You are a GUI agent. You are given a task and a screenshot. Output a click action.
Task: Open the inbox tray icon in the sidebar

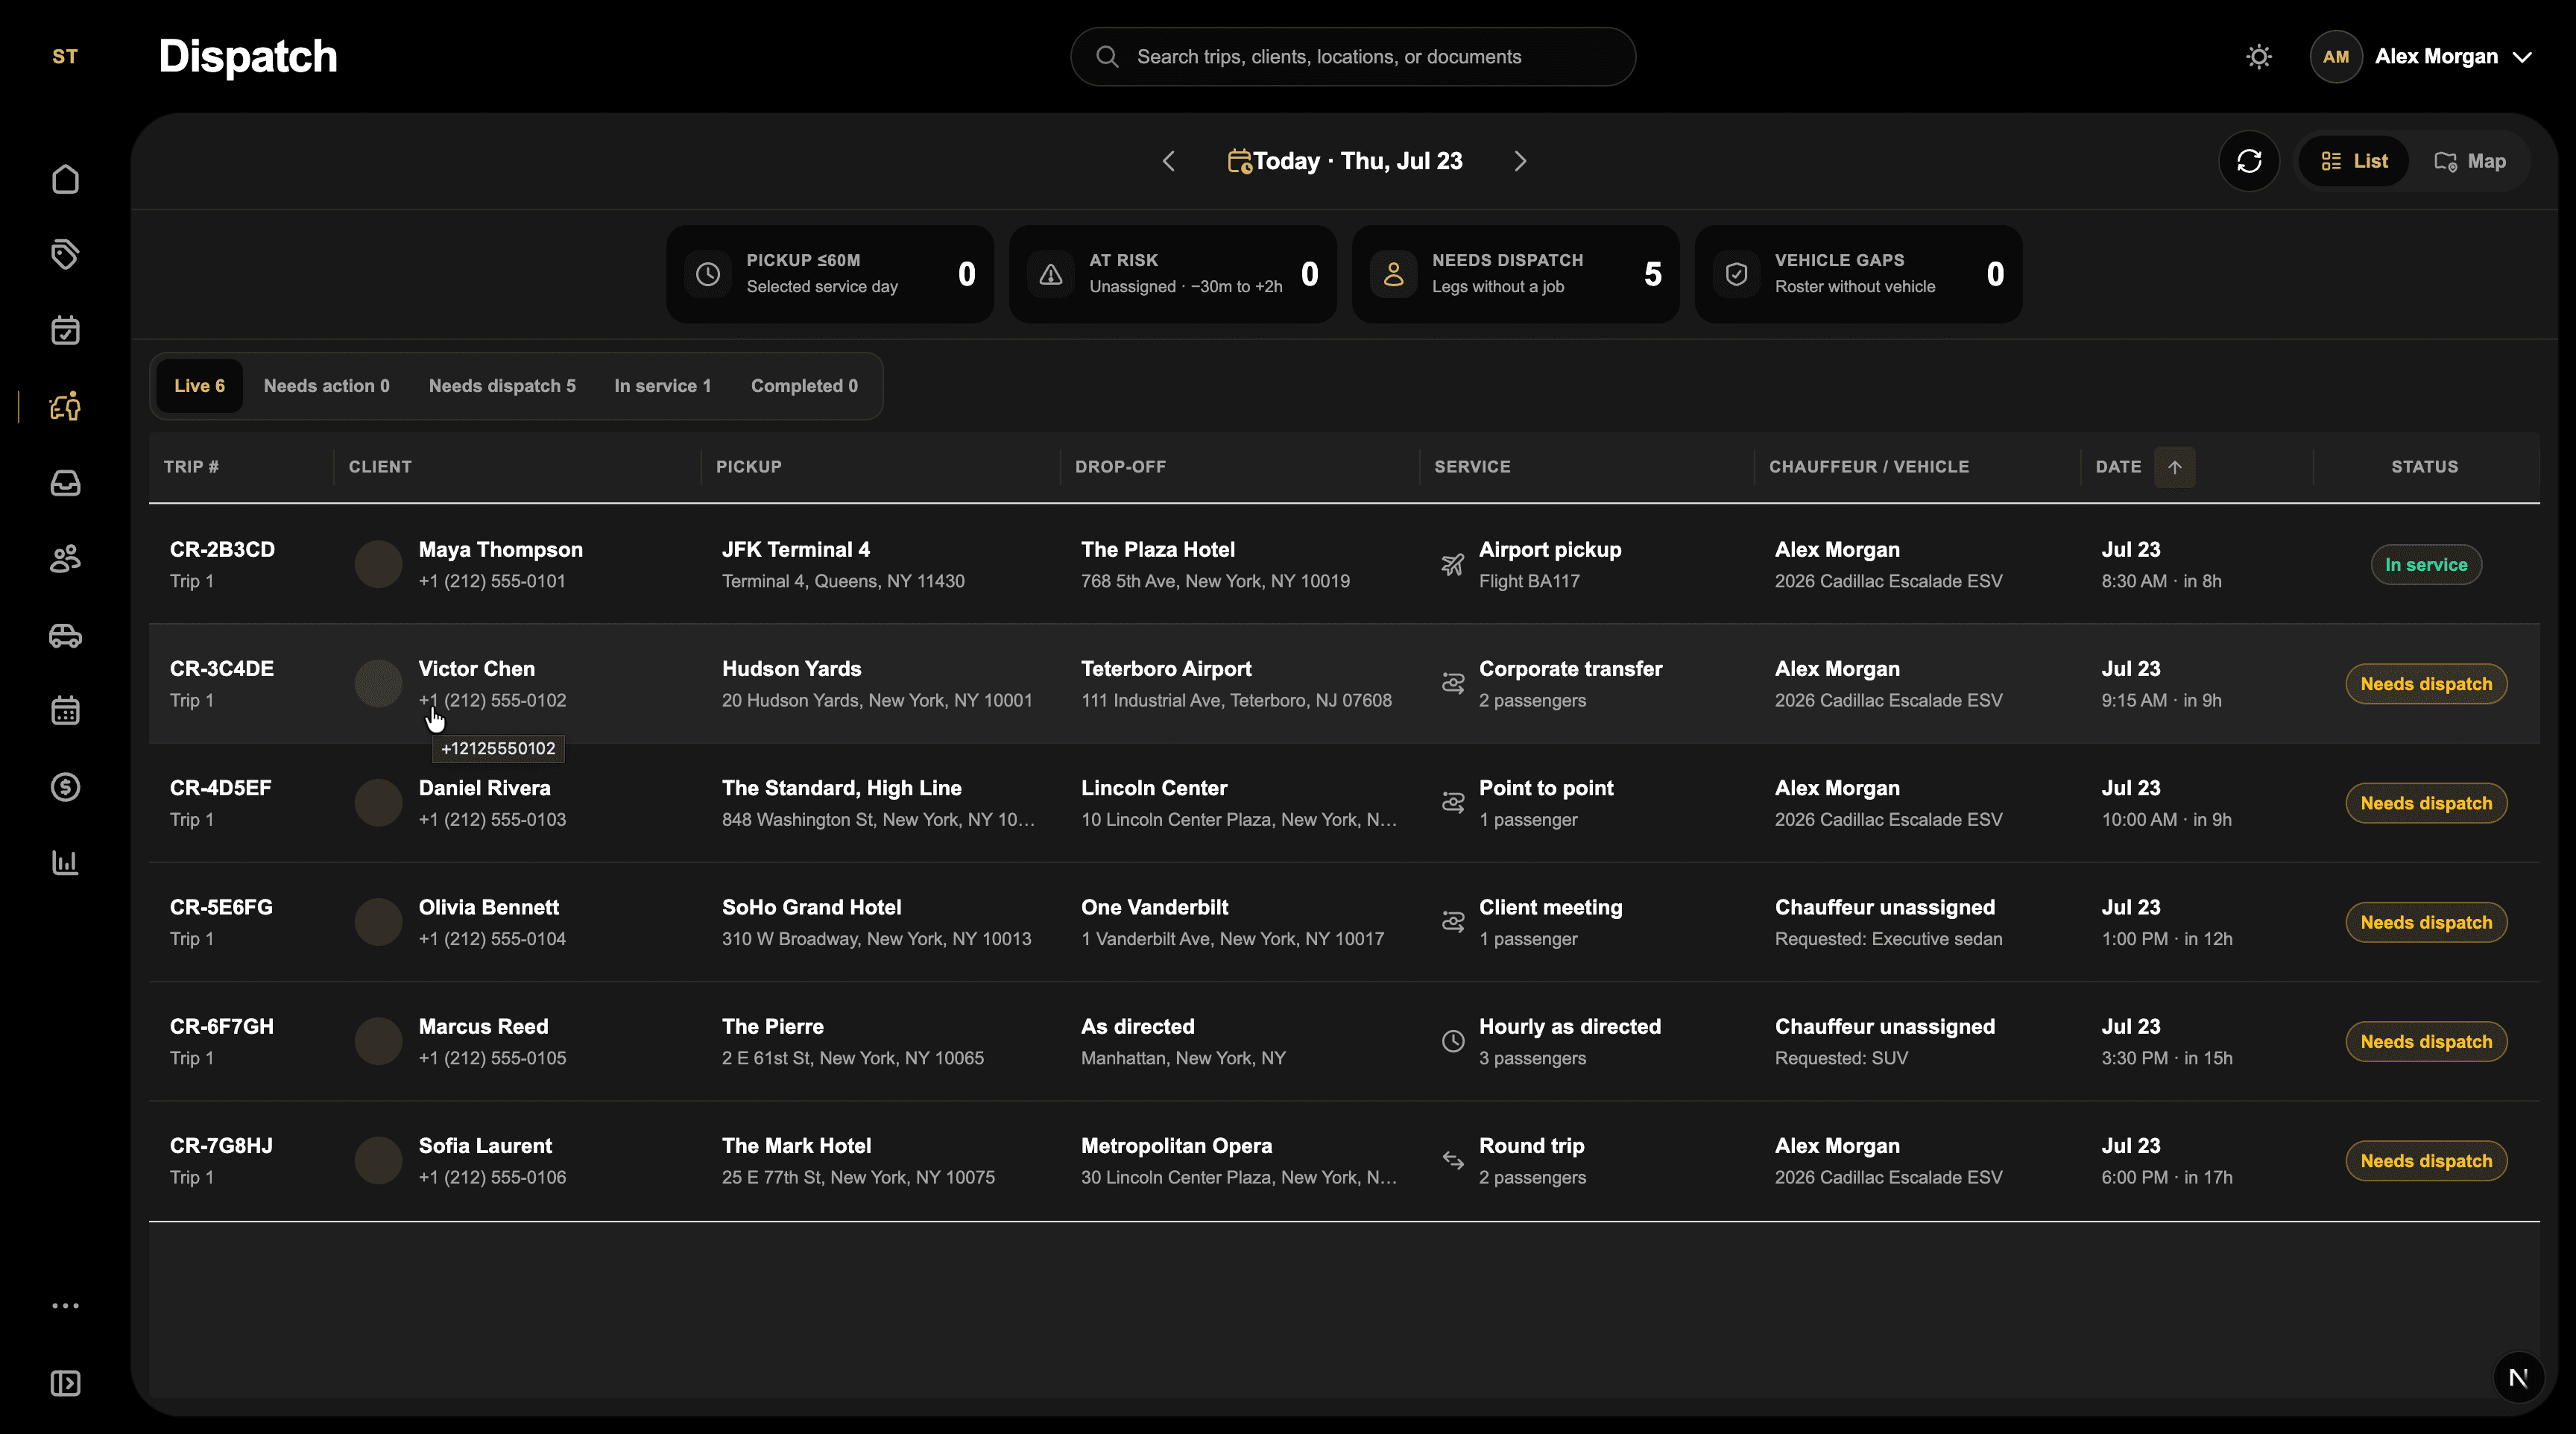tap(65, 483)
